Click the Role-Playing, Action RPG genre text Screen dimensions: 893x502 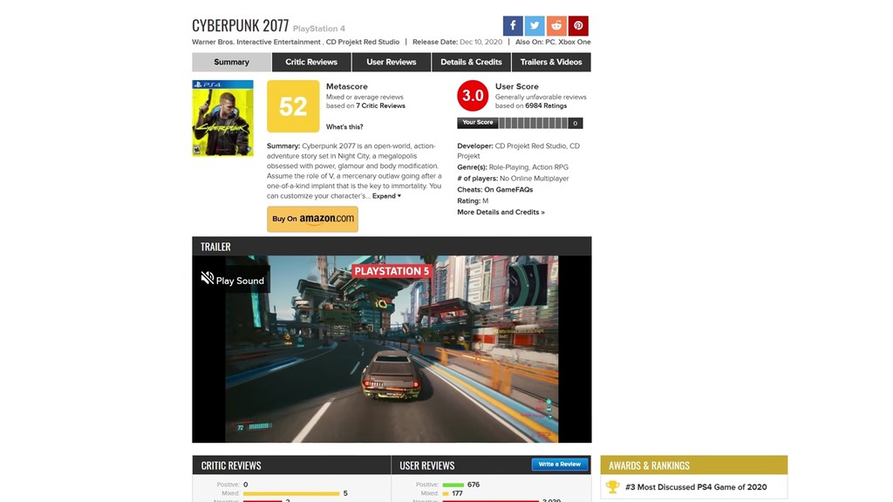click(528, 167)
